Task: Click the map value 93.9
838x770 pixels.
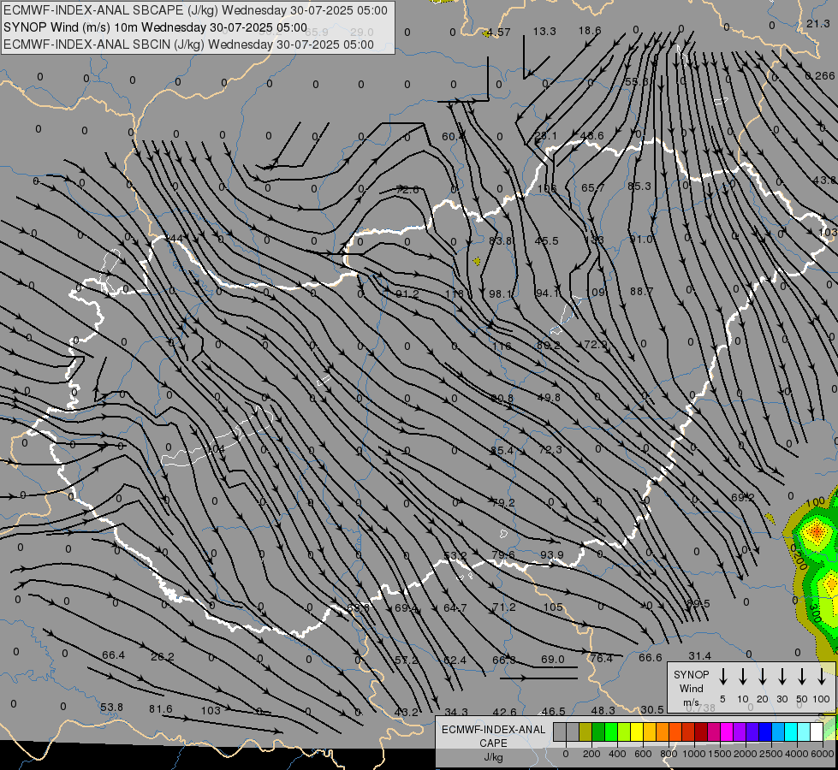Action: [552, 554]
